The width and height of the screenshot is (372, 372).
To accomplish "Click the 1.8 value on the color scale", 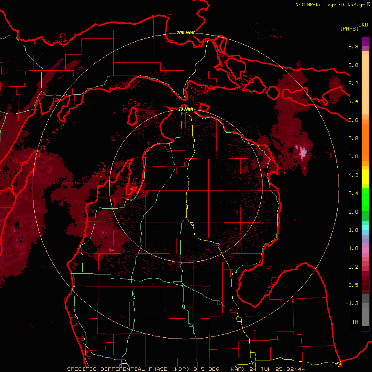I will click(353, 230).
